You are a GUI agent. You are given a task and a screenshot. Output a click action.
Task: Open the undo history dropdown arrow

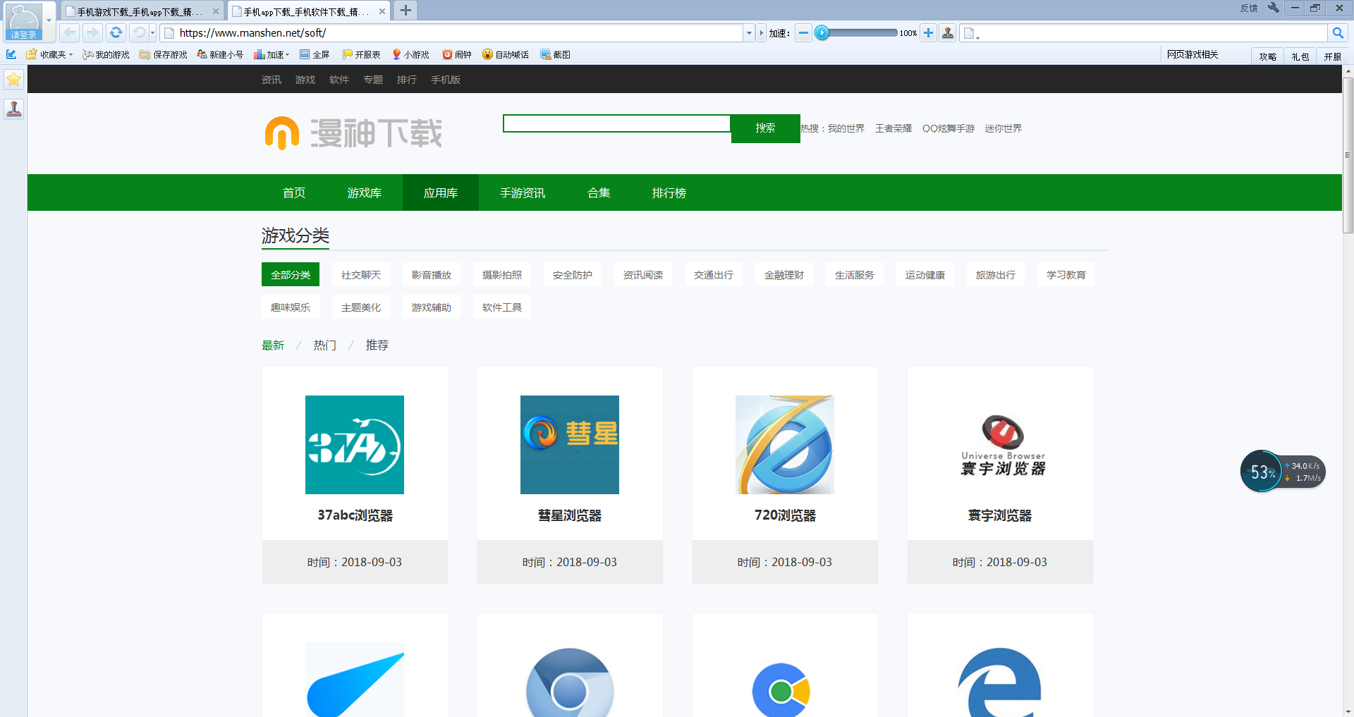coord(152,32)
